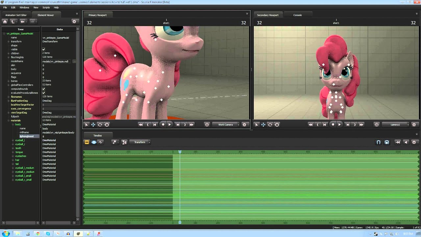
Task: Select the hair material row
Action: pos(17,160)
